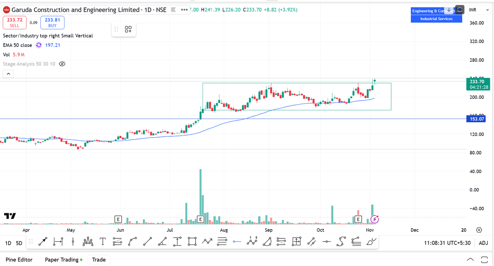The height and width of the screenshot is (266, 494).
Task: Toggle Stage Analysis indicator visibility eye
Action: coord(62,64)
